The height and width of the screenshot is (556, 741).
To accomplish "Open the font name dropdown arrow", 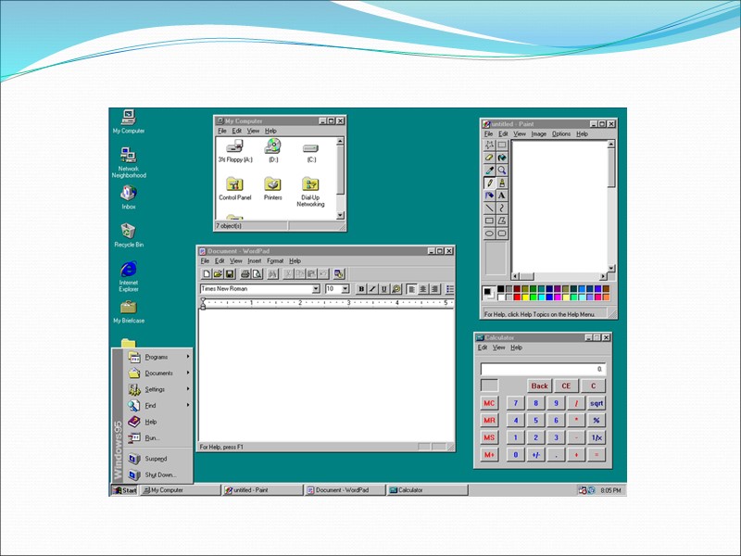I will pos(316,289).
